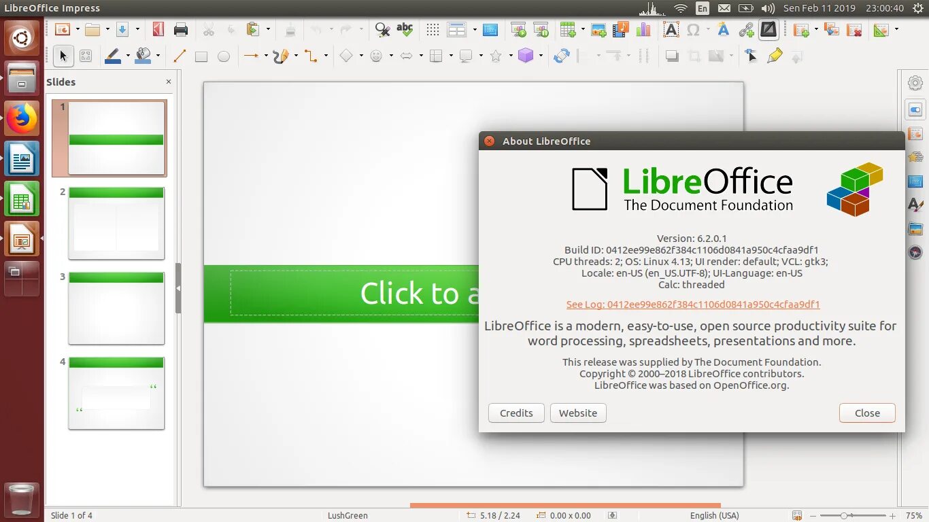This screenshot has width=929, height=522.
Task: Expand the Stars and Banners dropdown
Action: 511,56
